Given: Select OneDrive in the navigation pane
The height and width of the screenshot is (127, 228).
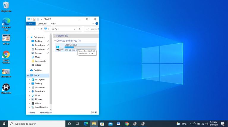Looking at the screenshot, I should 38,70.
